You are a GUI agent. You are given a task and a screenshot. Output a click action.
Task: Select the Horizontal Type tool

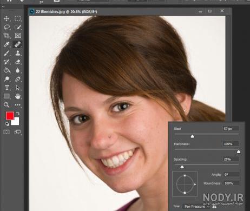pos(6,88)
